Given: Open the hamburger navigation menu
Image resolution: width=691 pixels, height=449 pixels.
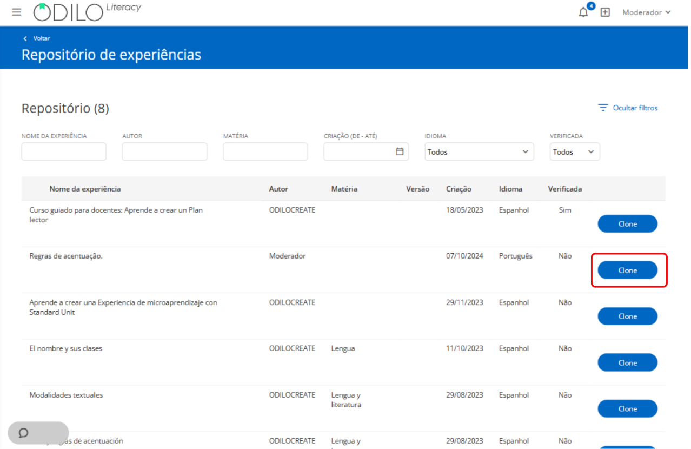Looking at the screenshot, I should 17,12.
